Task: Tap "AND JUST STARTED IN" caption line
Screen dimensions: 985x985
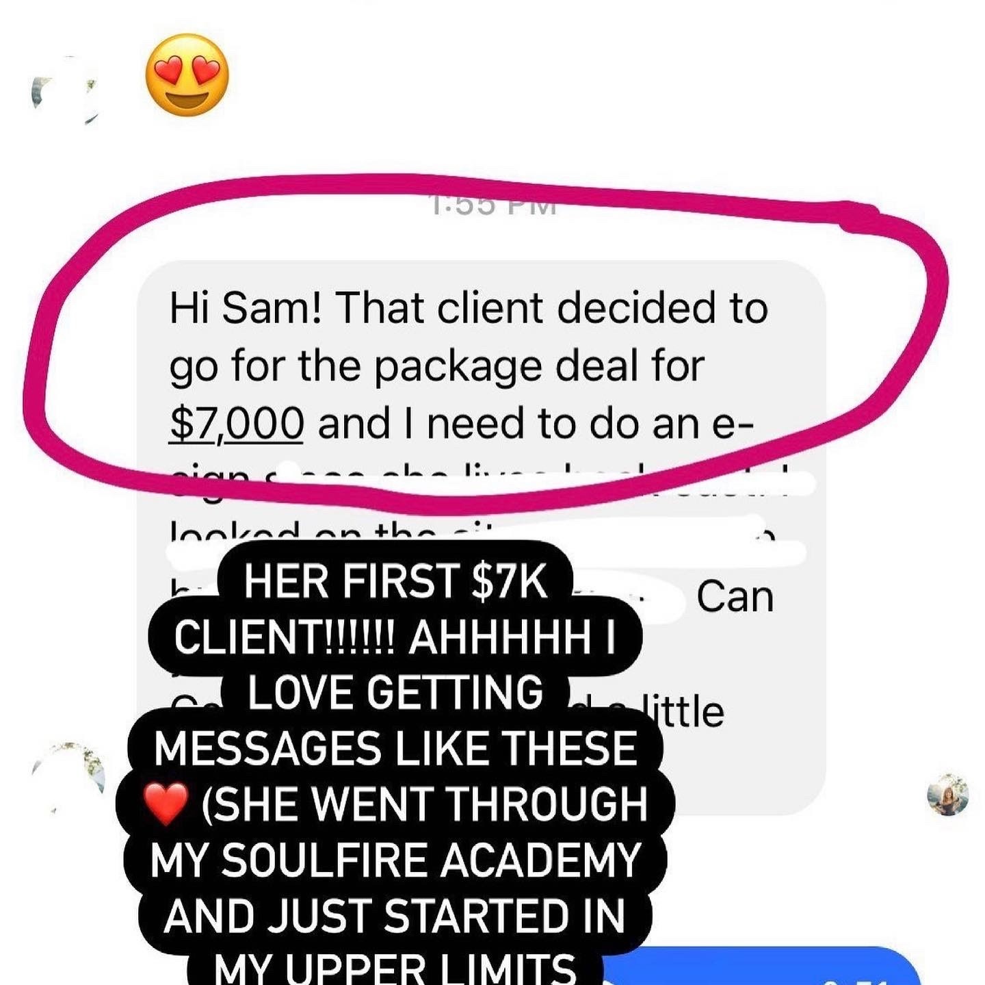Action: [395, 916]
